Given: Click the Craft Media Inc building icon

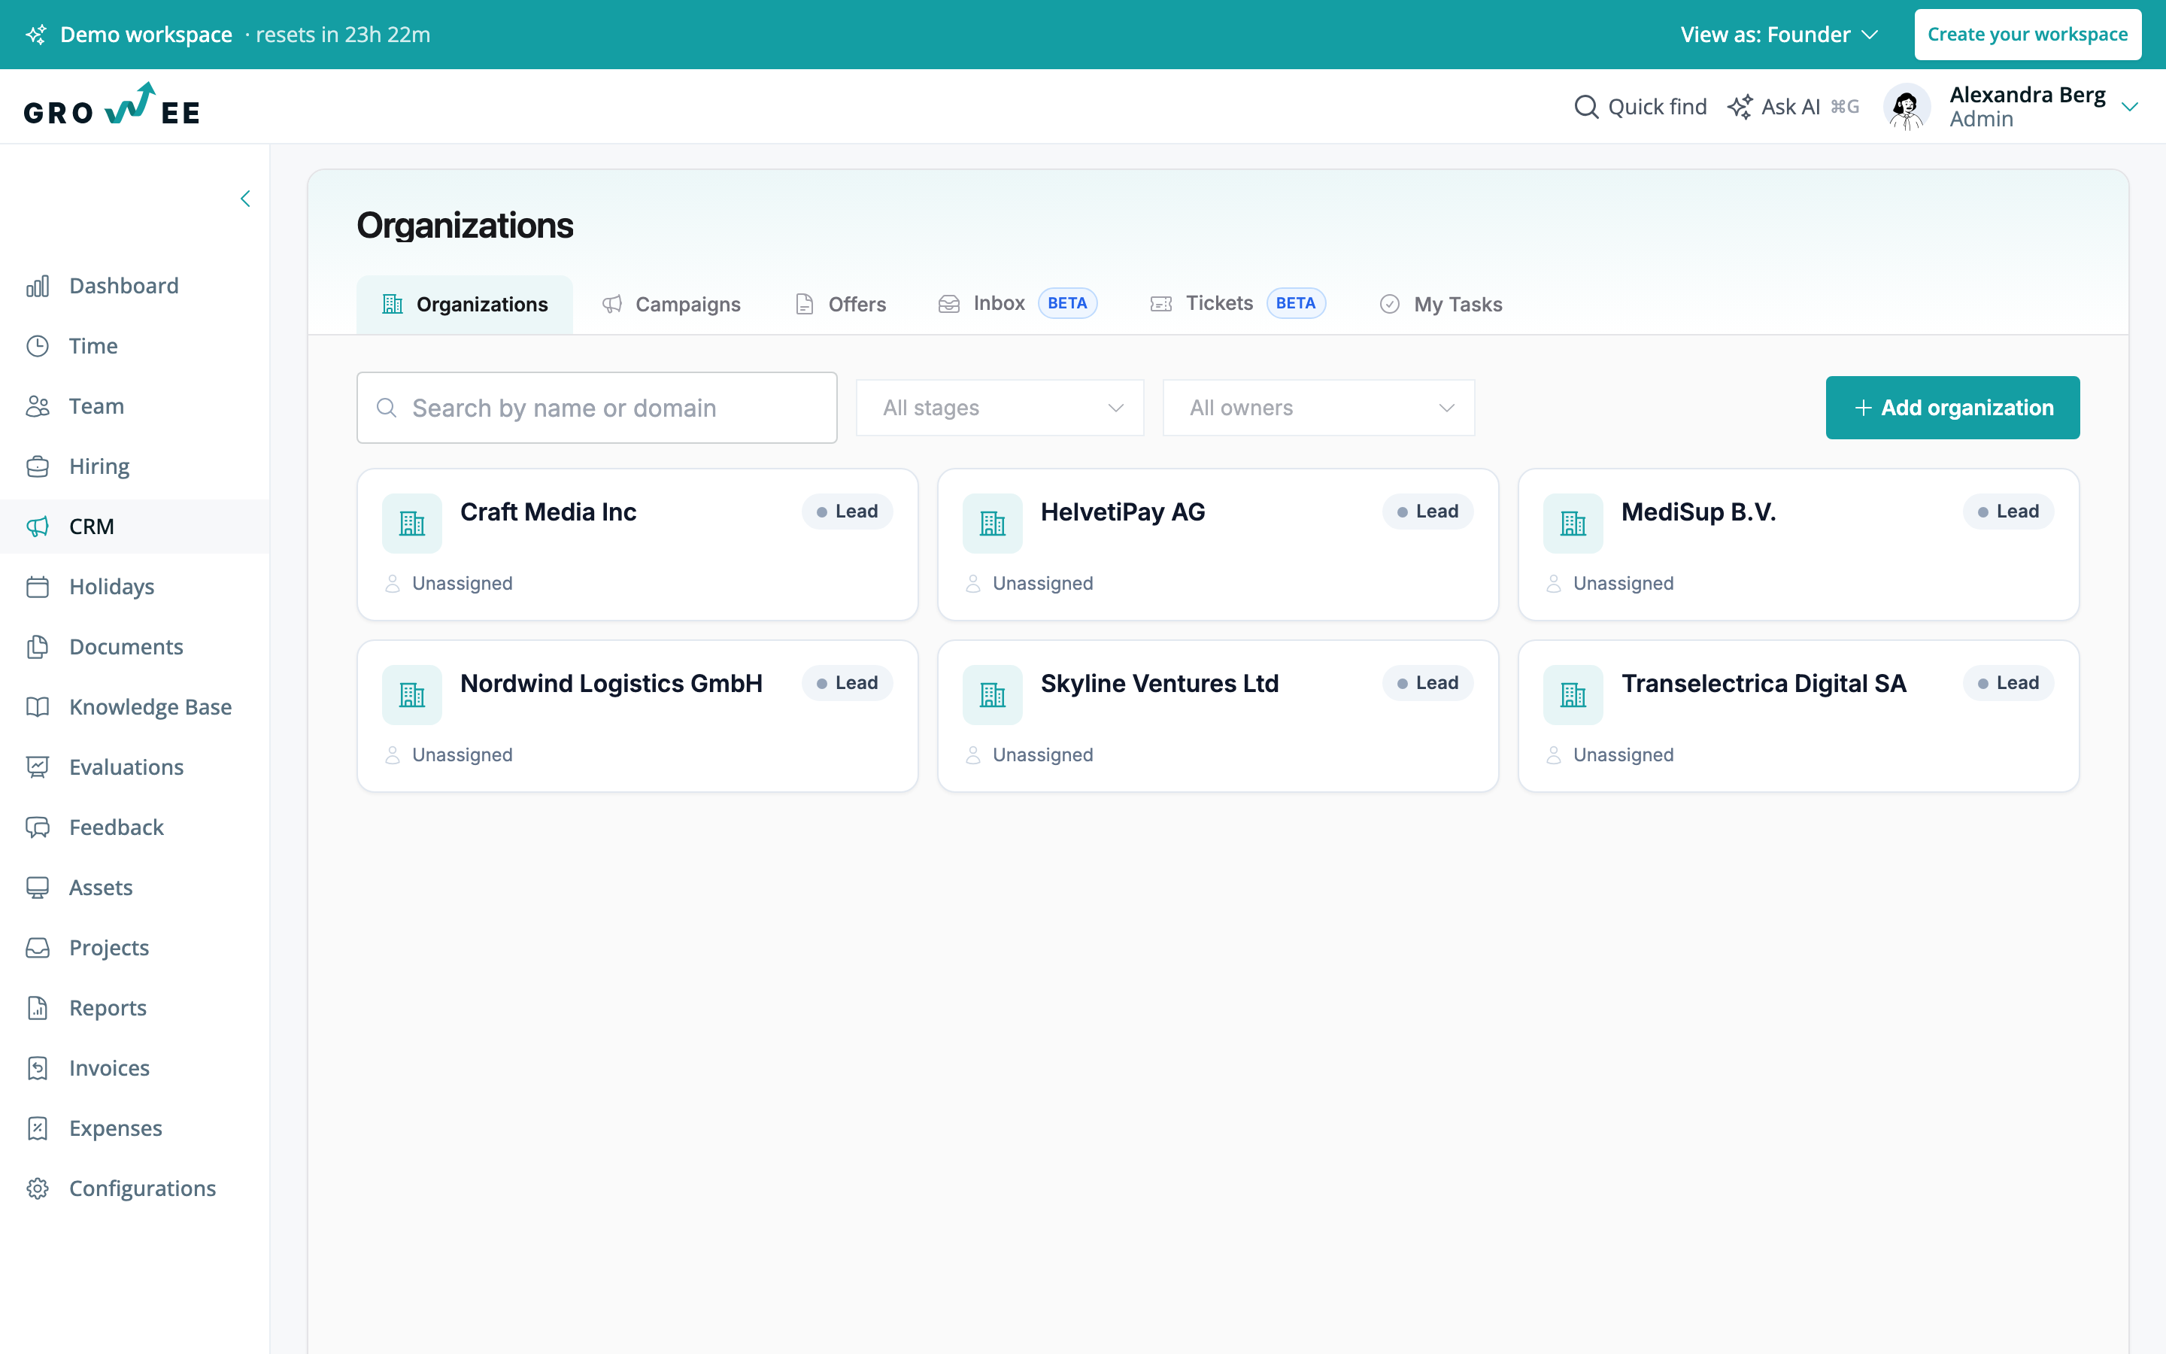Looking at the screenshot, I should click(411, 523).
